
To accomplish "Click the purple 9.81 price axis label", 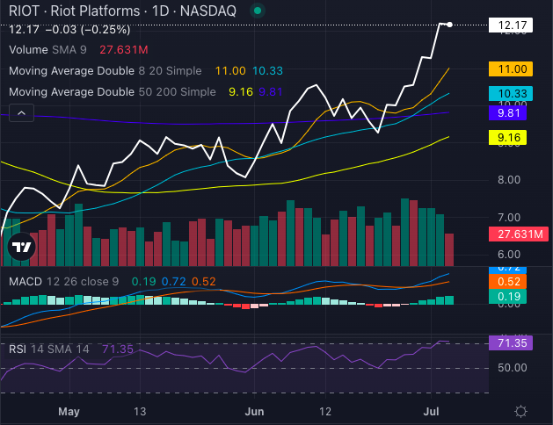I will (507, 113).
